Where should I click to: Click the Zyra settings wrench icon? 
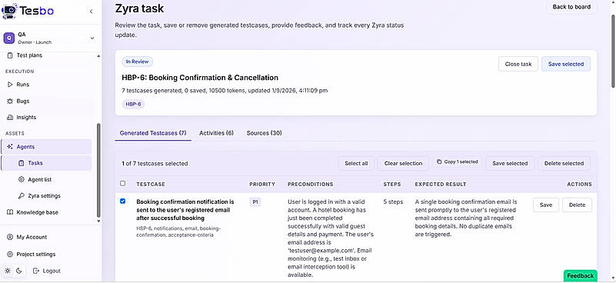[x=22, y=196]
